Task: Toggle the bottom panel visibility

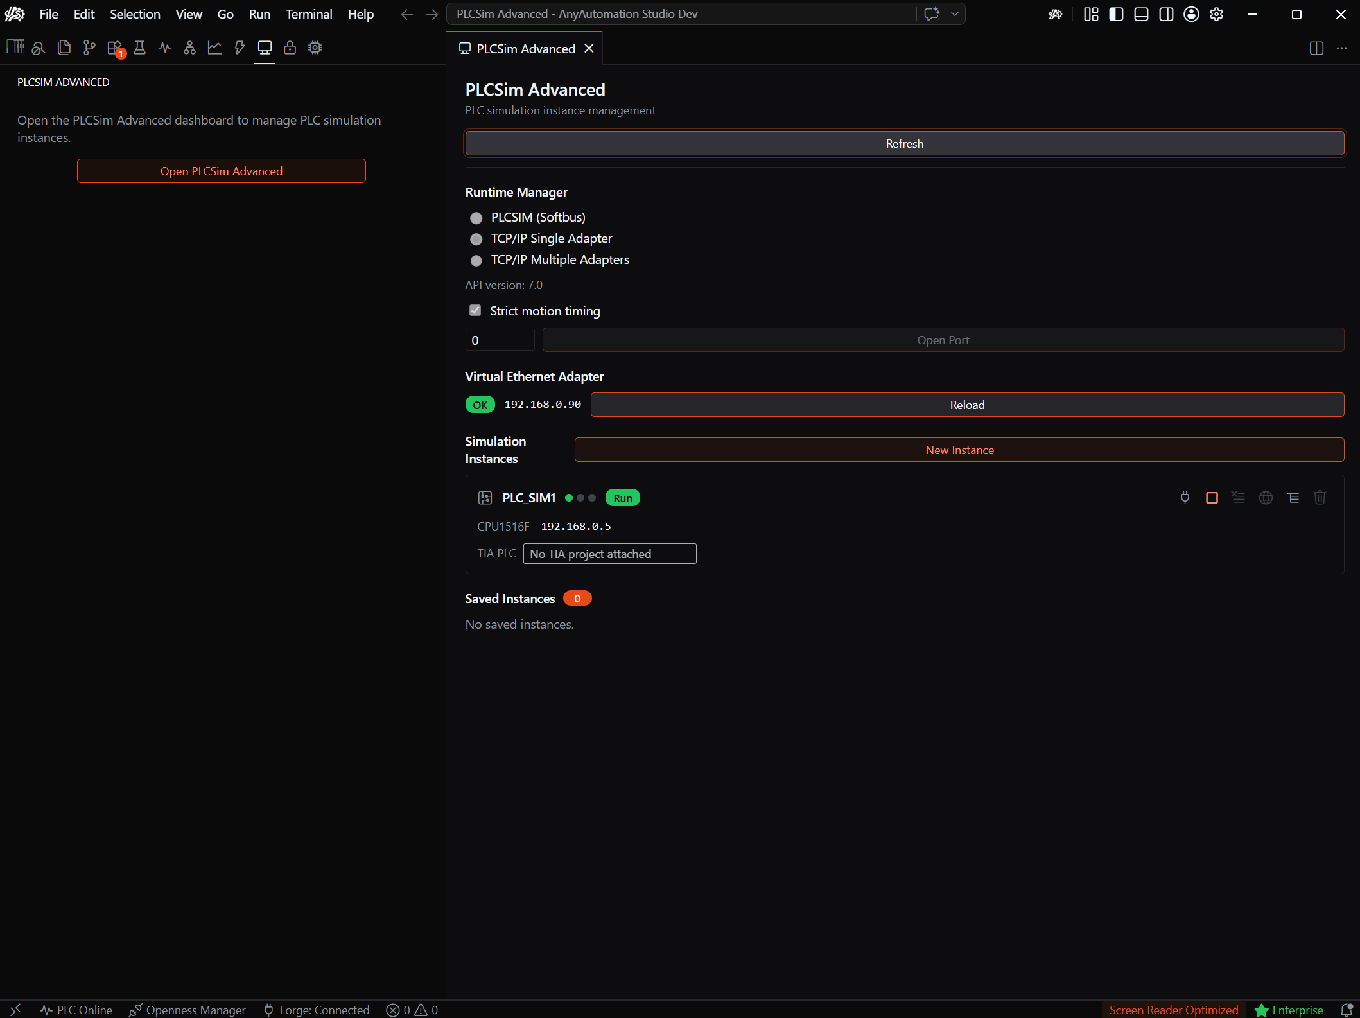Action: (x=1141, y=14)
